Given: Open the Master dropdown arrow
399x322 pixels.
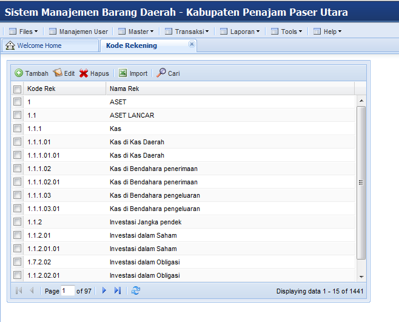Looking at the screenshot, I should 152,32.
